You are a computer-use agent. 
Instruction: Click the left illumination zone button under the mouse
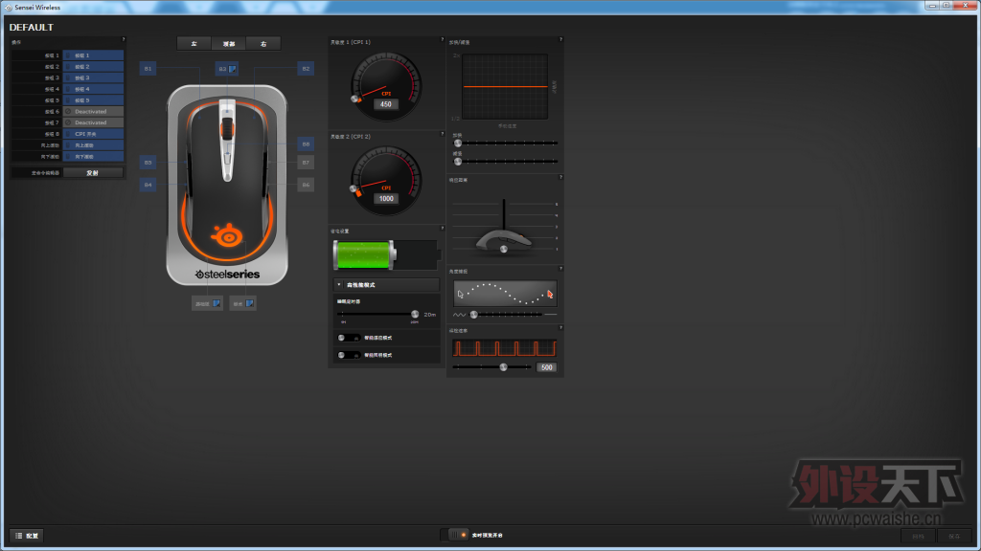pyautogui.click(x=207, y=303)
